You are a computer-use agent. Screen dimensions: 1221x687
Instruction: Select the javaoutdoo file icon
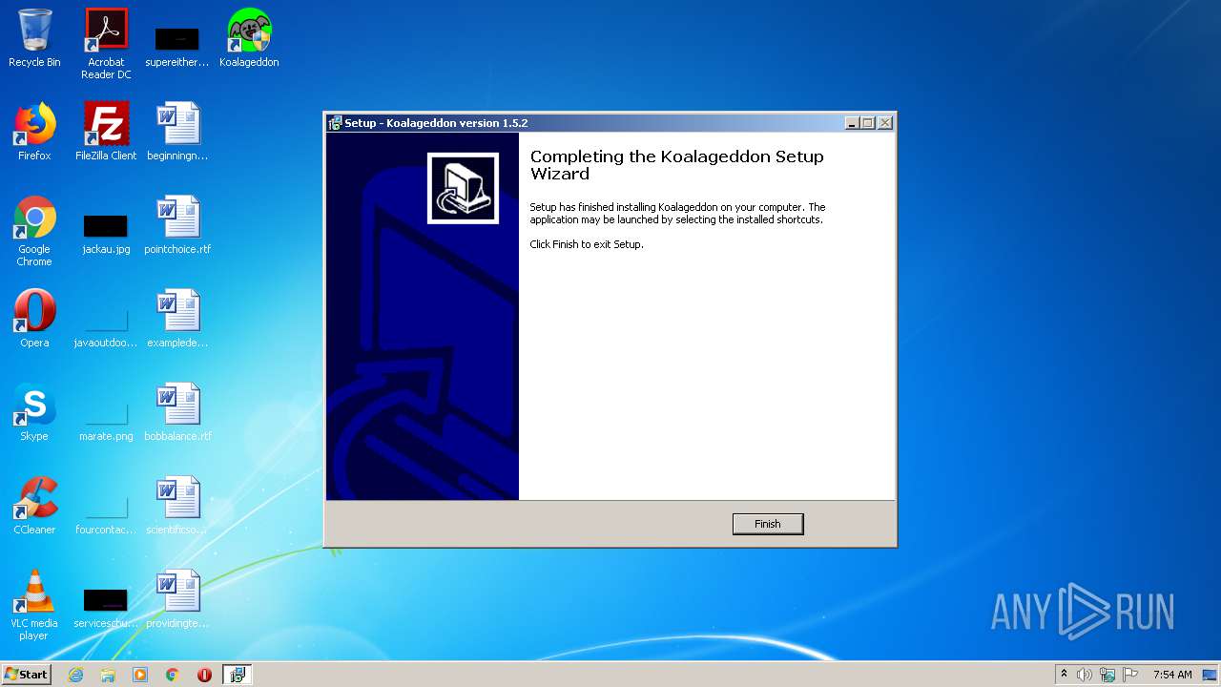point(106,326)
